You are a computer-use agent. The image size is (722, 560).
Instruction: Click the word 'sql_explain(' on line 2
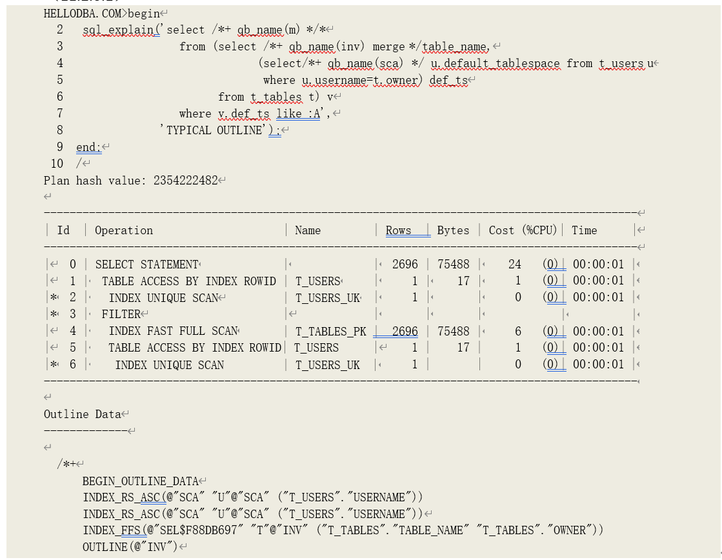121,30
